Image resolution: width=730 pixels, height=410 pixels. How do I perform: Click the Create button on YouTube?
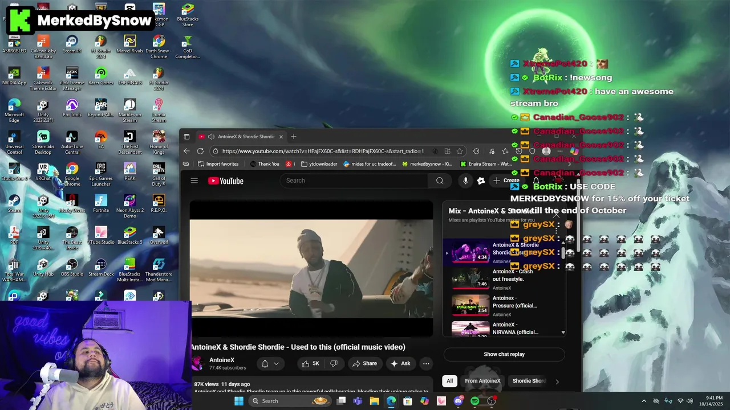pos(506,181)
